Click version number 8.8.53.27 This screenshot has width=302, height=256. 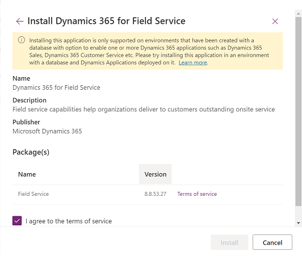(155, 194)
